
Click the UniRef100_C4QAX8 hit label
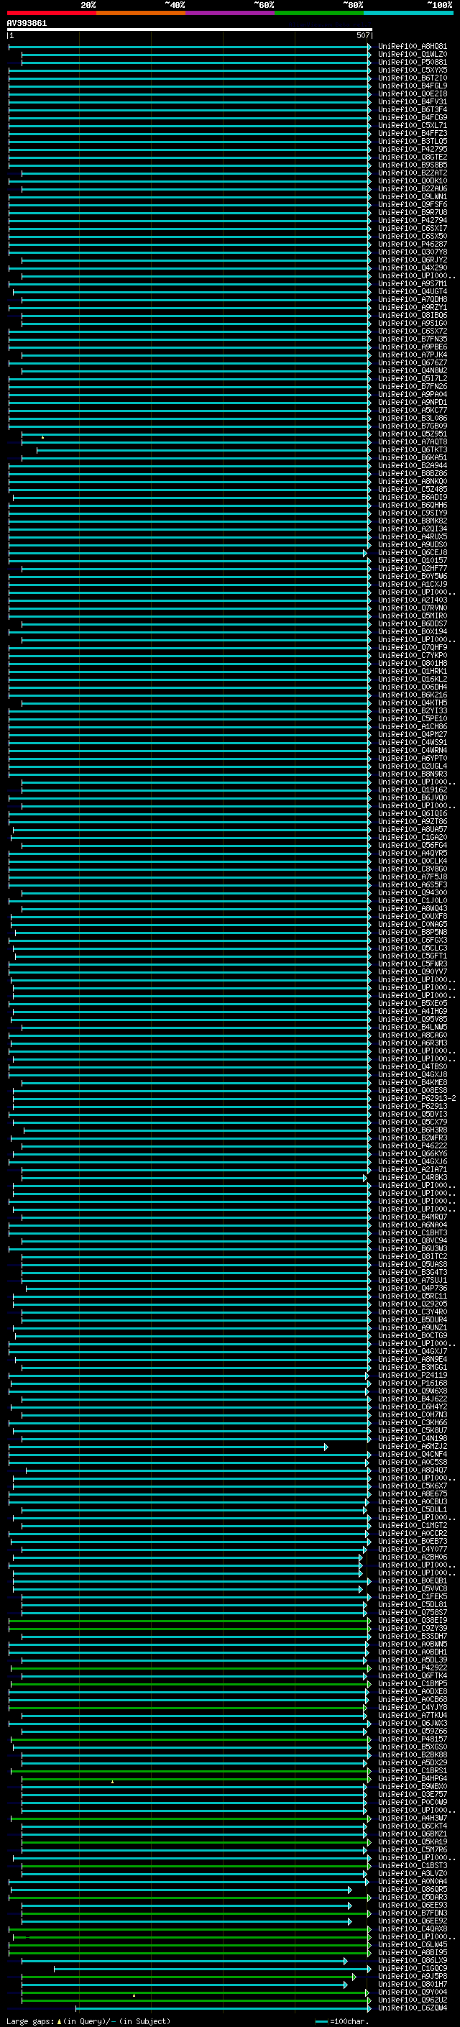click(413, 1928)
